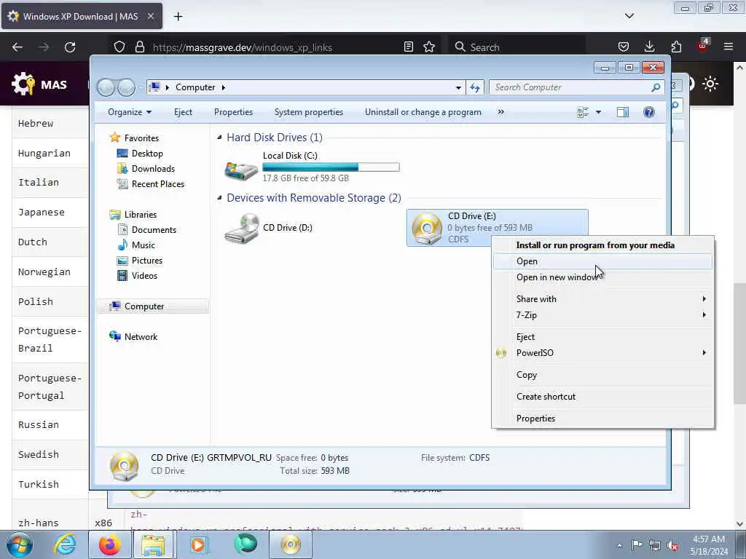The height and width of the screenshot is (559, 746).
Task: Choose Properties in the context menu
Action: pyautogui.click(x=602, y=419)
